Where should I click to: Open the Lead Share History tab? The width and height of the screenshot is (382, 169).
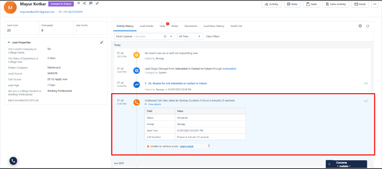(x=214, y=26)
